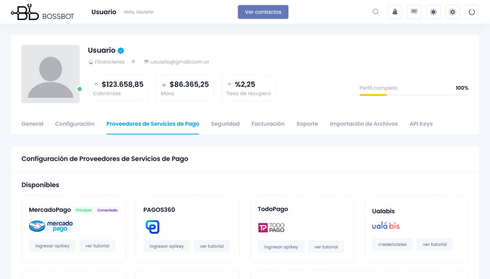
Task: Click the verified badge next to Usuario
Action: click(x=121, y=50)
